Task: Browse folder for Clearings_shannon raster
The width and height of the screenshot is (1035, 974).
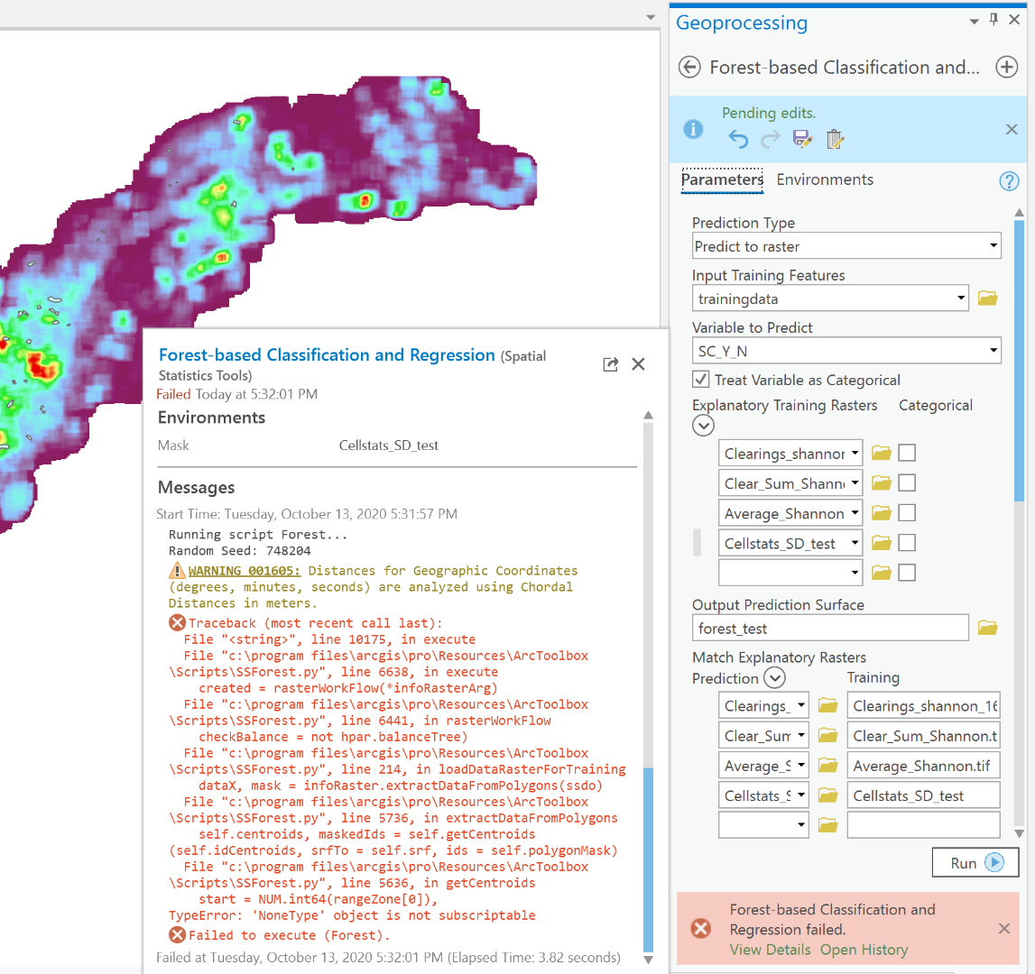Action: point(882,453)
